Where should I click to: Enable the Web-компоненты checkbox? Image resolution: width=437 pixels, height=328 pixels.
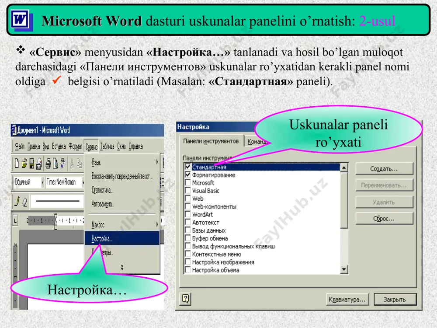click(x=188, y=207)
